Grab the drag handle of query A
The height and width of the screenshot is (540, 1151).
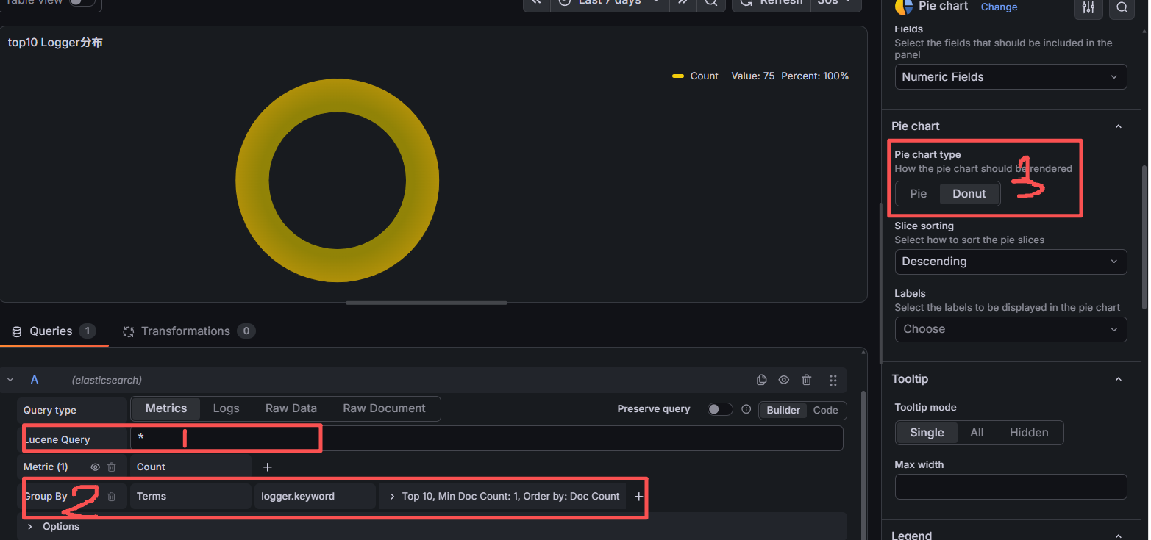833,380
